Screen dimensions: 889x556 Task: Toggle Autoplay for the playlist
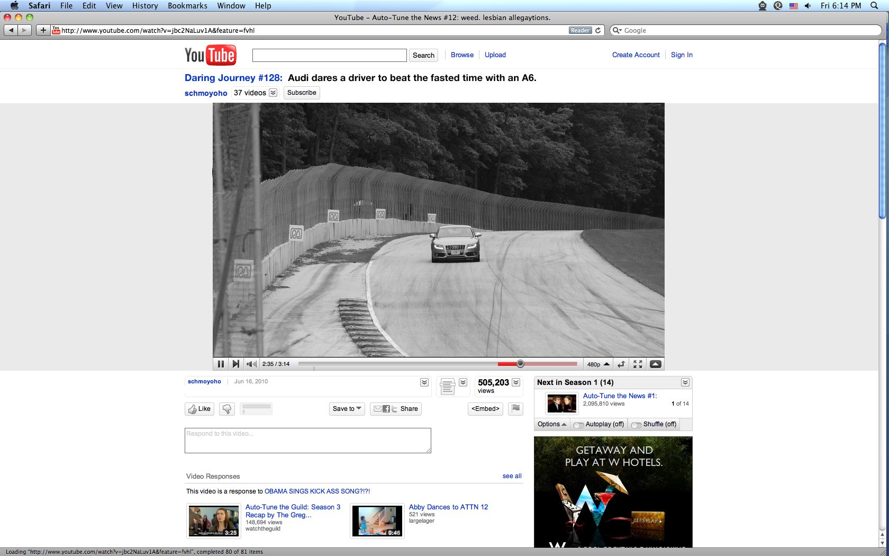[599, 424]
